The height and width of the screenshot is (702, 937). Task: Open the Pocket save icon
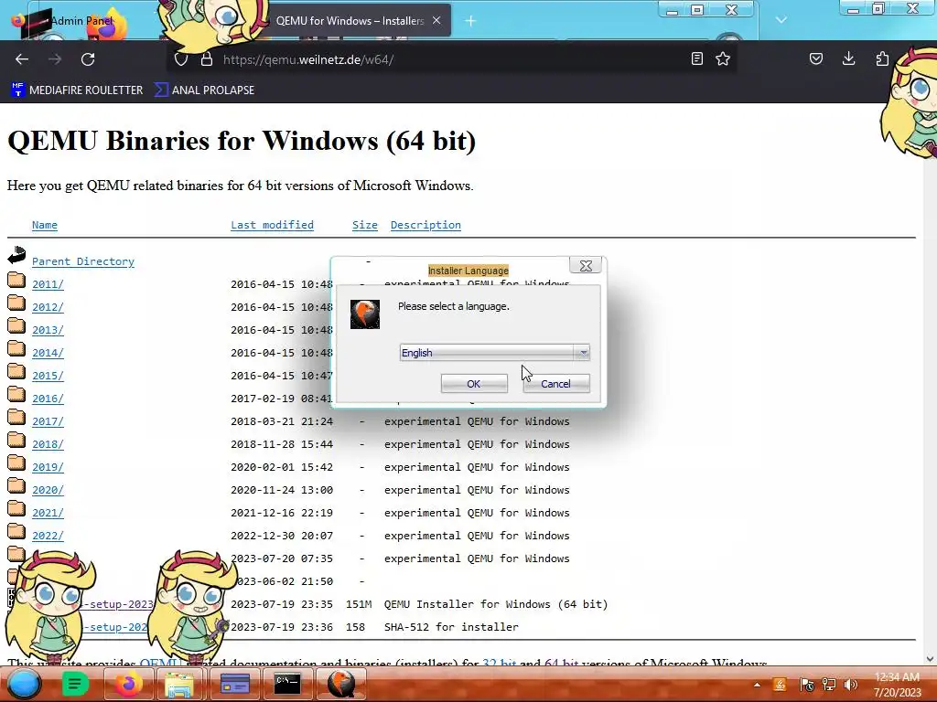click(x=815, y=58)
